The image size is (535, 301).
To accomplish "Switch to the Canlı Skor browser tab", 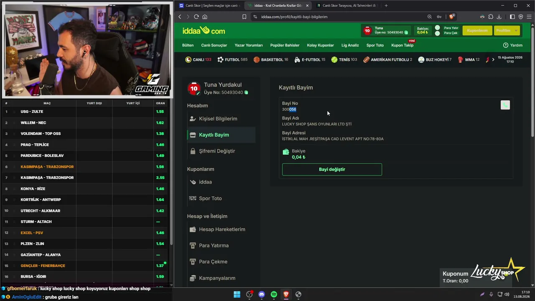I will pos(209,5).
